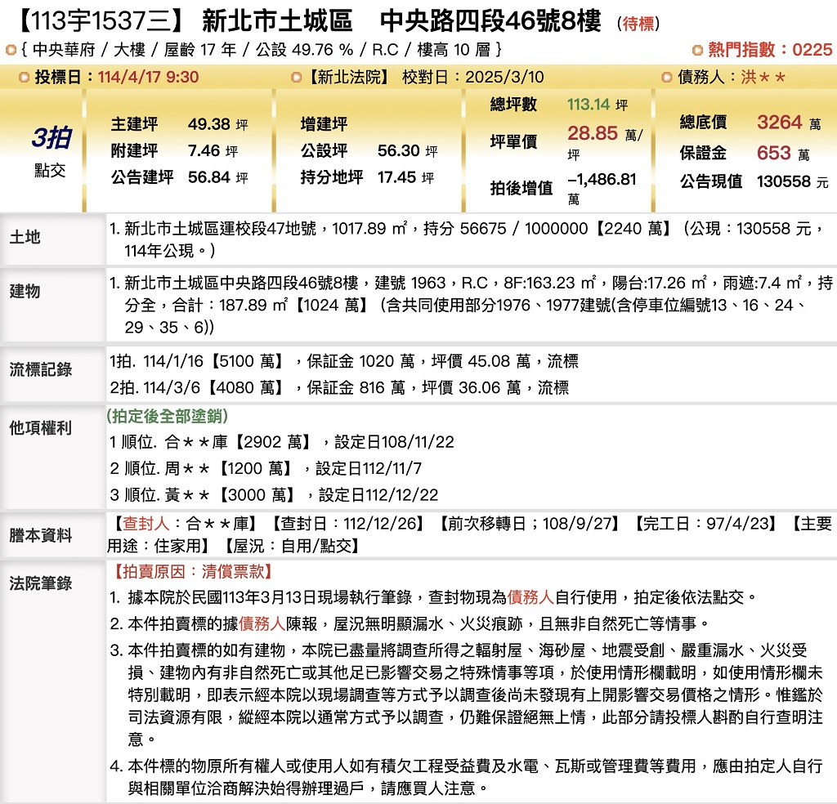Screen dimensions: 837x804
Task: Click the bullet icon before 【新北法院】
Action: (x=296, y=78)
